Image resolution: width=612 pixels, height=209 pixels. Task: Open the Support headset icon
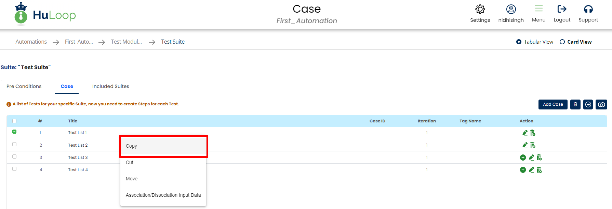click(588, 9)
